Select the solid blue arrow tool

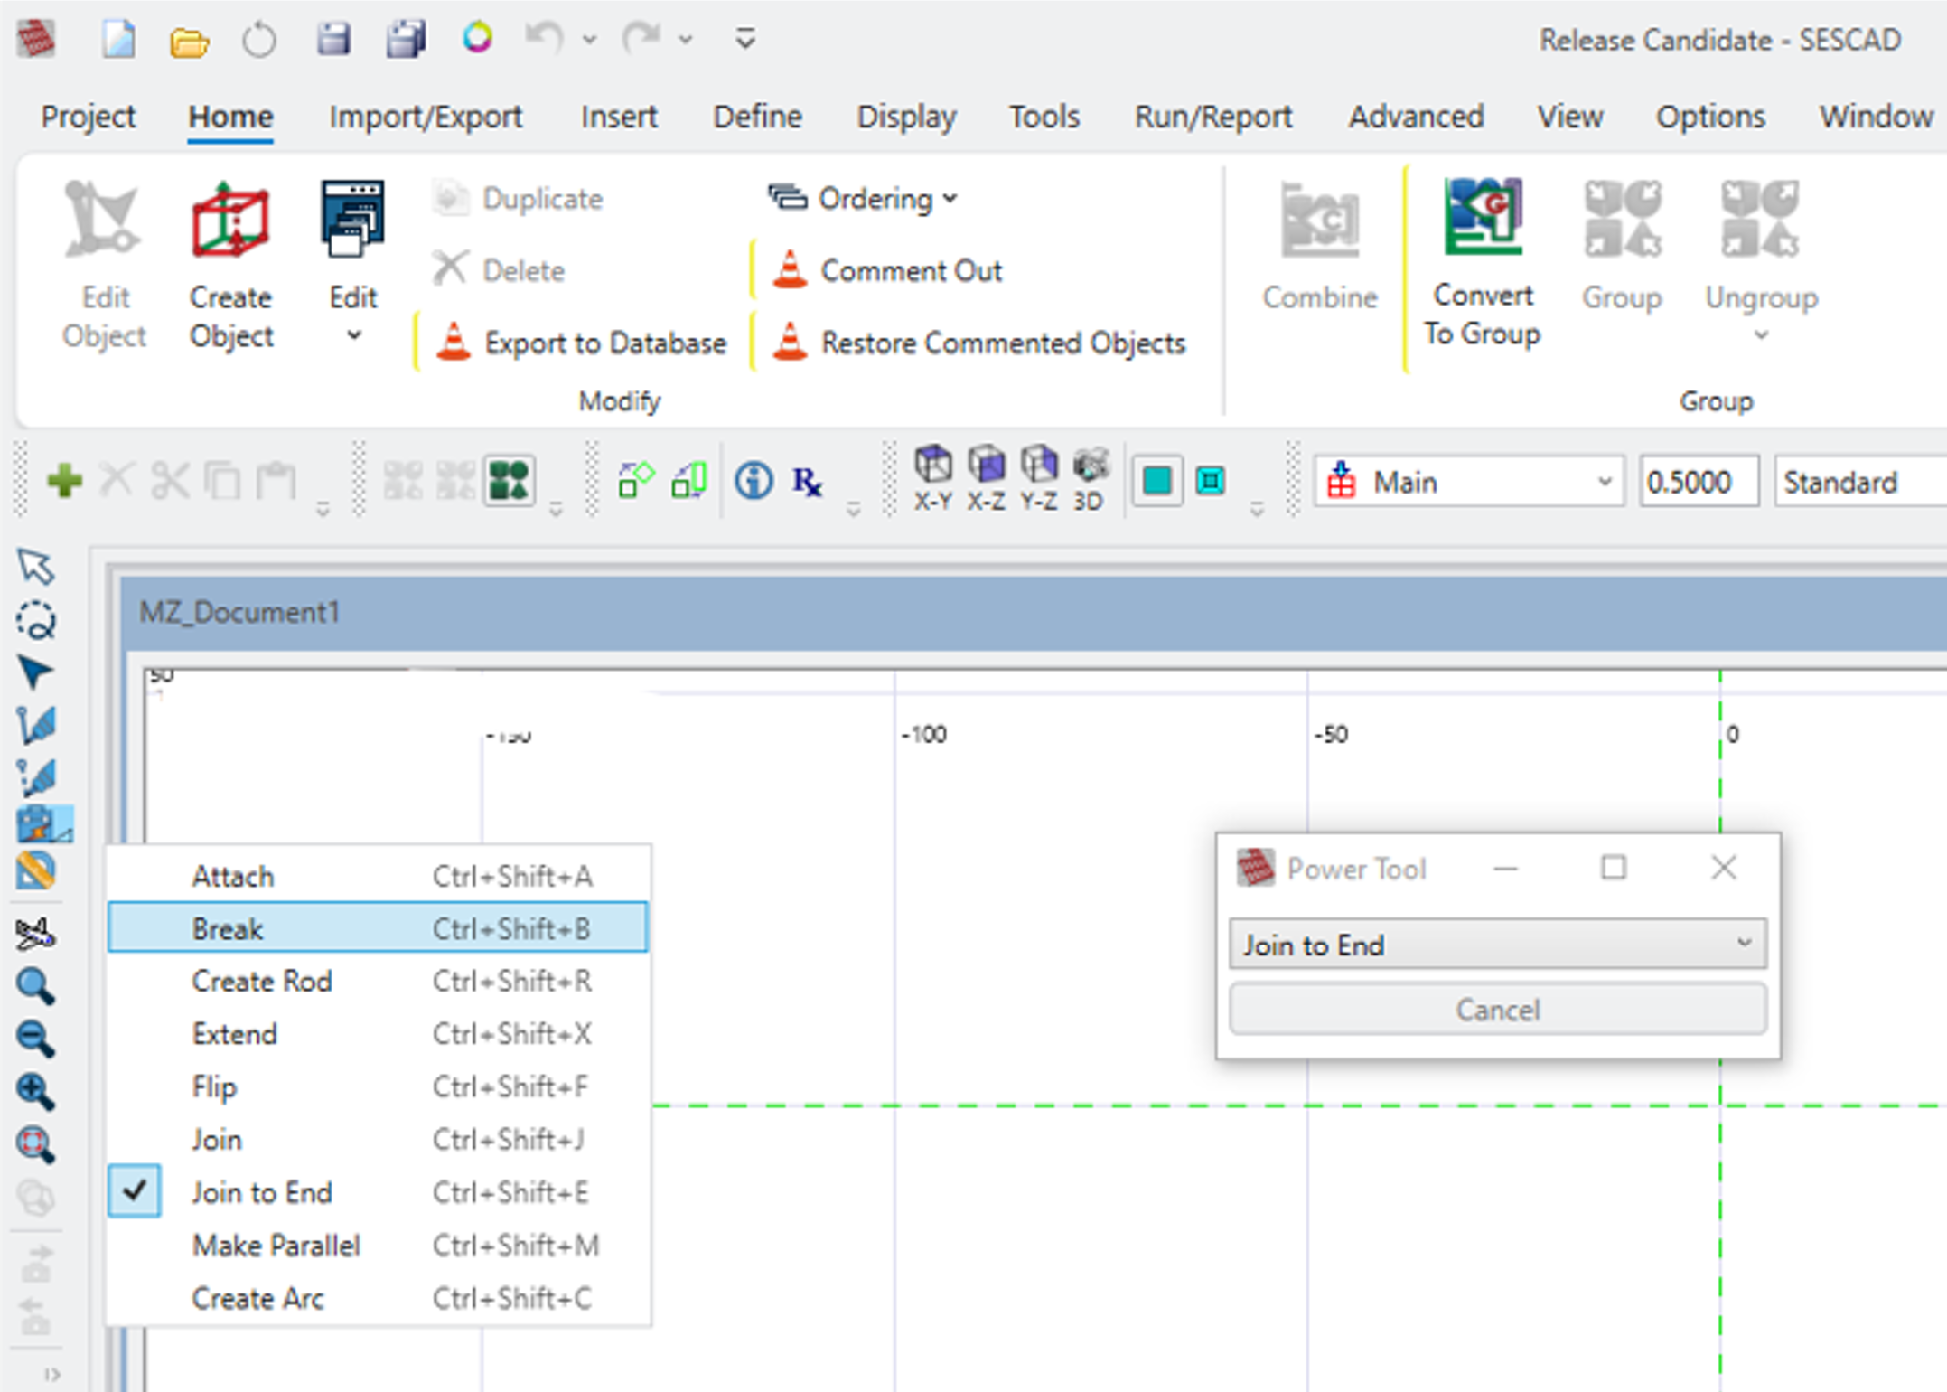35,672
